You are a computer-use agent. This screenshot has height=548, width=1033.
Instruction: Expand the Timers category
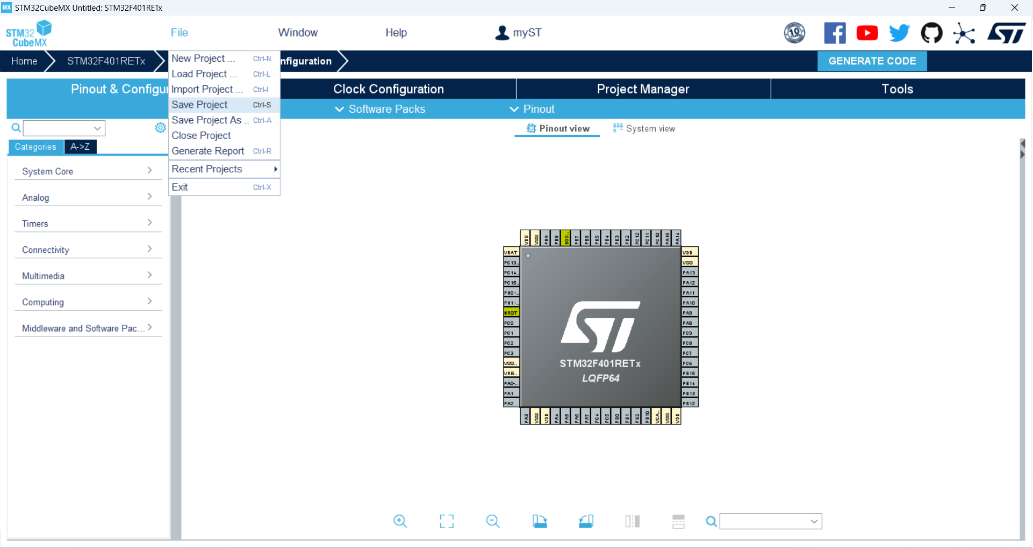pyautogui.click(x=88, y=224)
